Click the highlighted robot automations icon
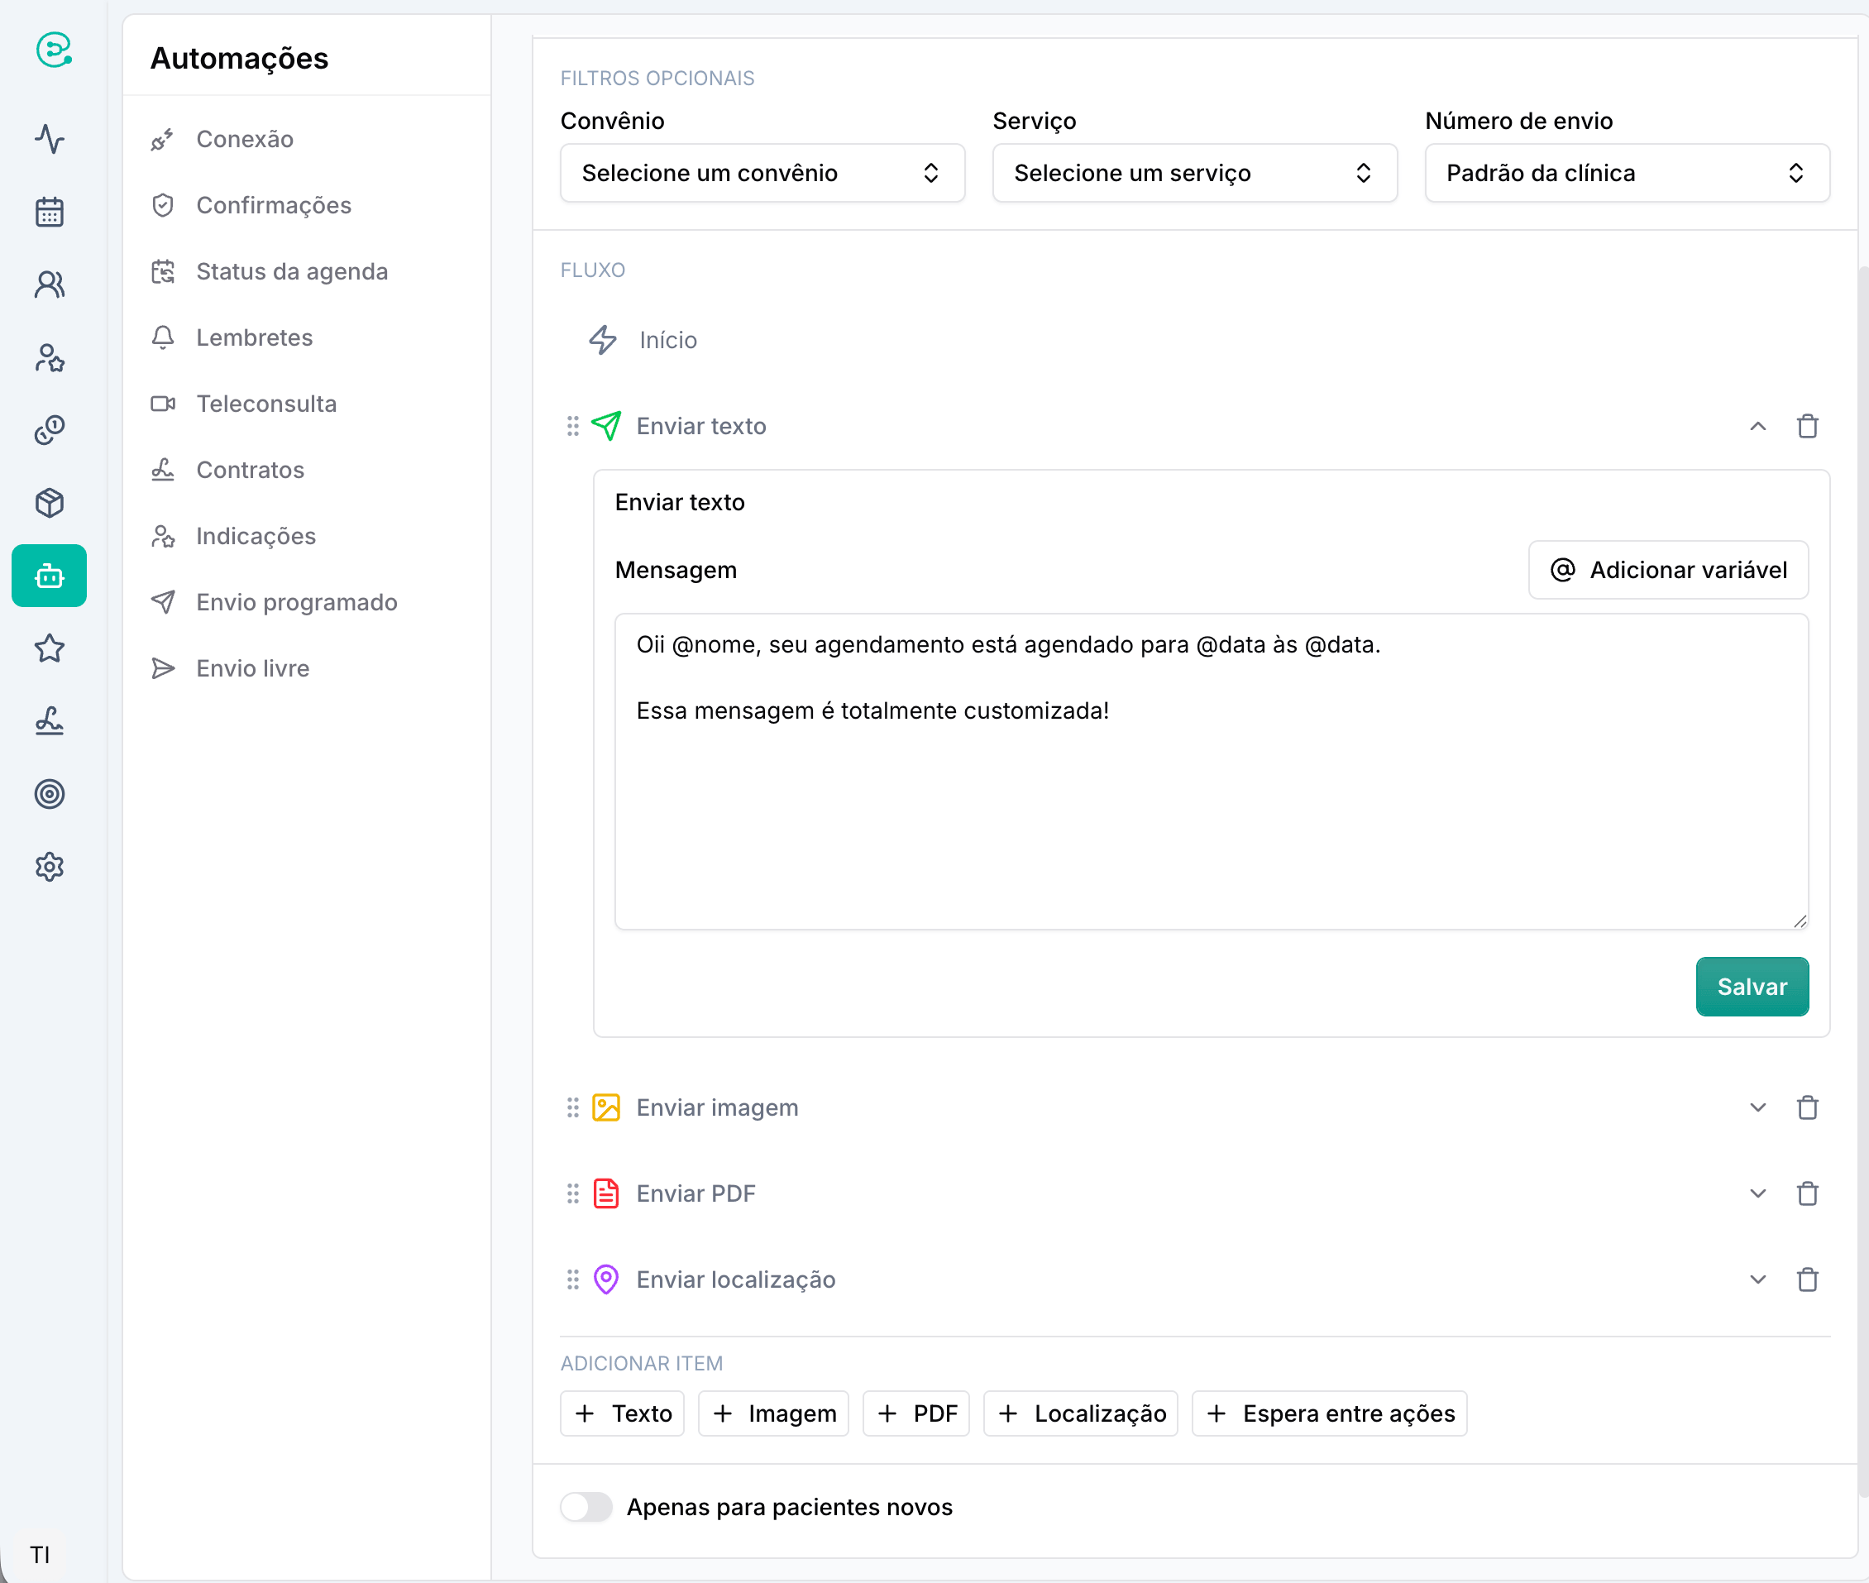This screenshot has width=1869, height=1583. click(50, 576)
